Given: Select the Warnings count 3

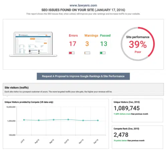Looking at the screenshot, I should [87, 44].
